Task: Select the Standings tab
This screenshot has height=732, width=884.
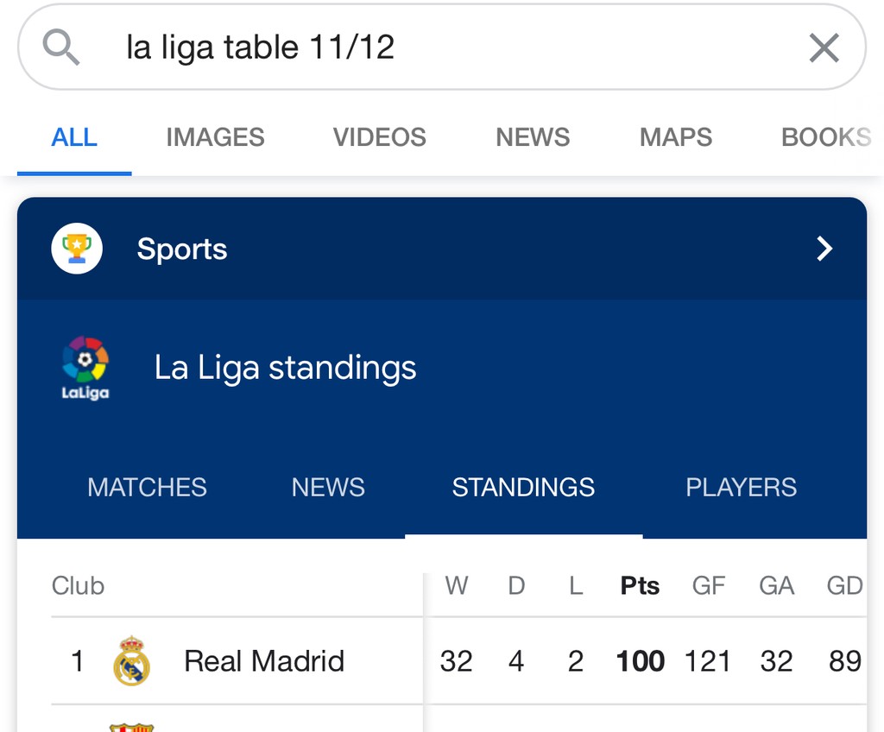Action: pyautogui.click(x=523, y=487)
